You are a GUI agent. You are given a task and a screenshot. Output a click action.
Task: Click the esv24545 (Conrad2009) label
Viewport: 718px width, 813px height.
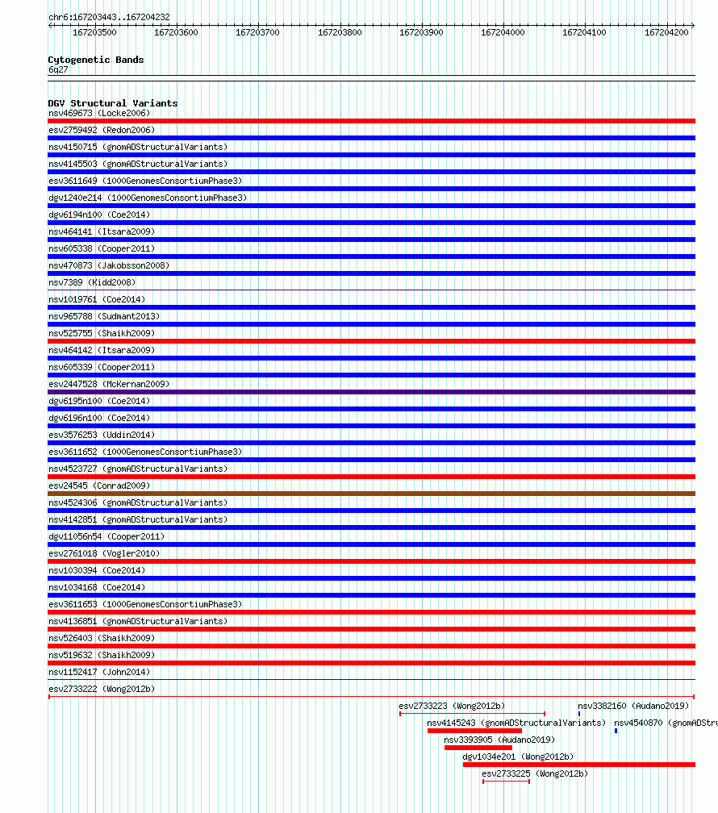[x=99, y=486]
